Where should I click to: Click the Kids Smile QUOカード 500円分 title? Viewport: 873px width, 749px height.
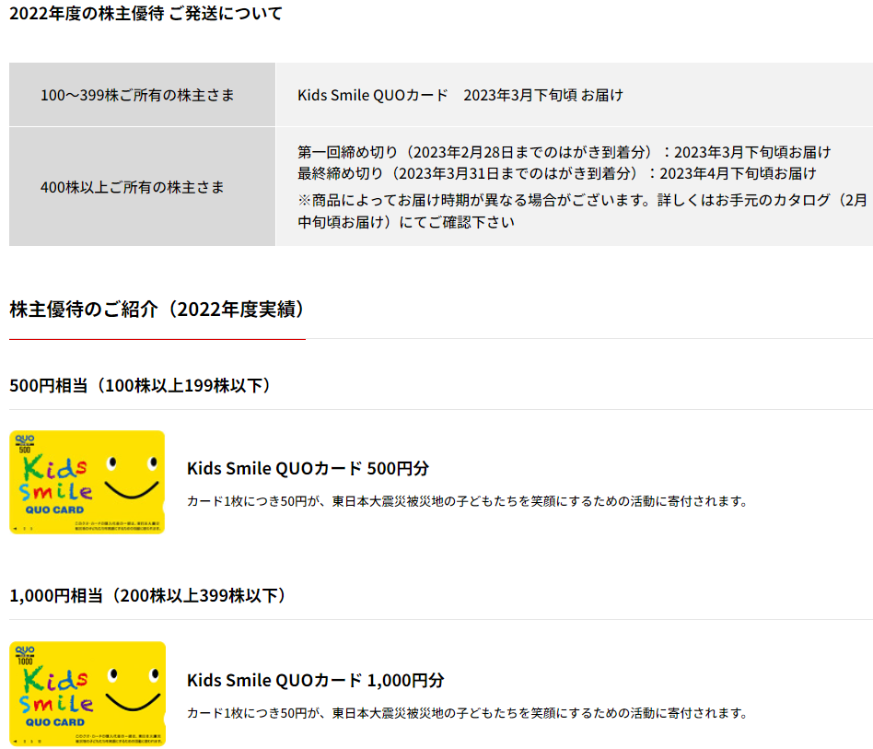tap(308, 468)
